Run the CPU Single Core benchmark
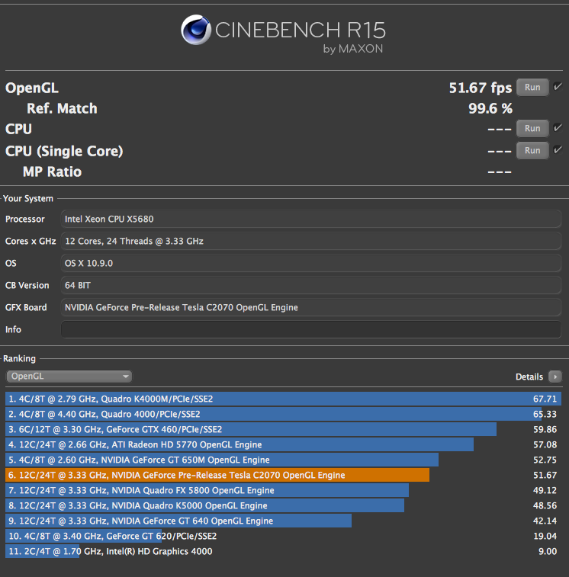569x577 pixels. [532, 150]
